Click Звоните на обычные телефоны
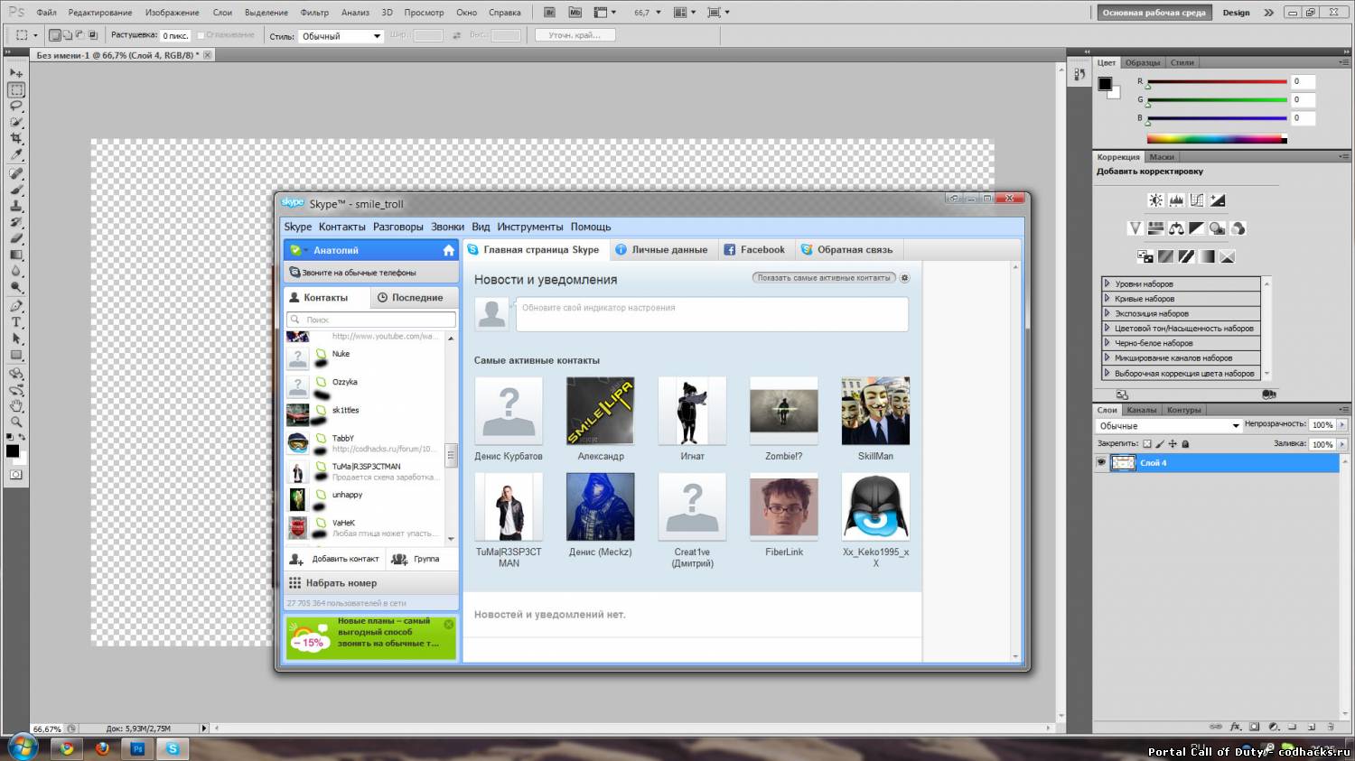 tap(371, 273)
